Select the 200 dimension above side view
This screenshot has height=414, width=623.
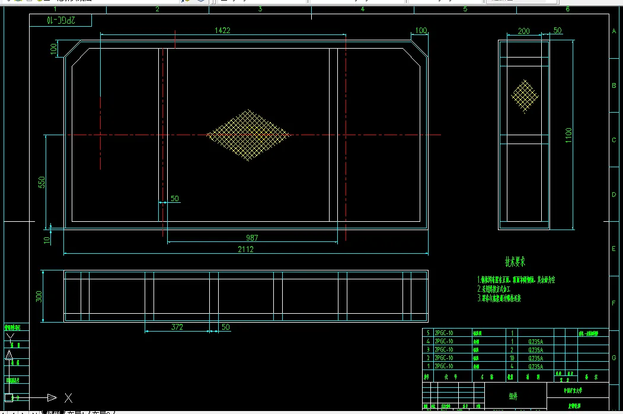click(x=523, y=31)
